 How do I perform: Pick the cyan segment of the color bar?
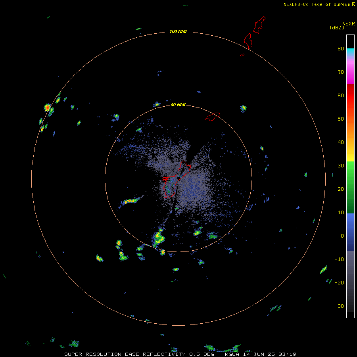pyautogui.click(x=350, y=52)
